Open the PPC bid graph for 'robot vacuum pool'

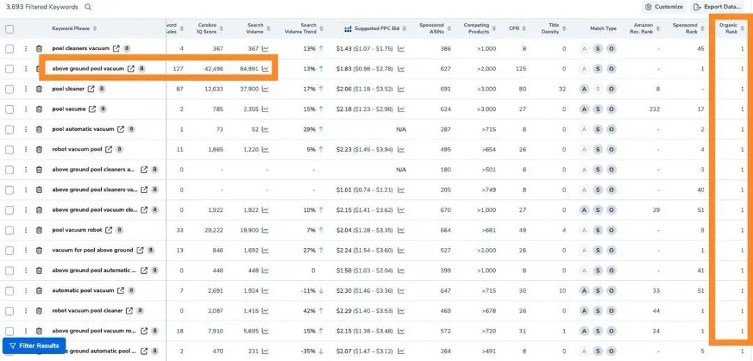(x=401, y=149)
